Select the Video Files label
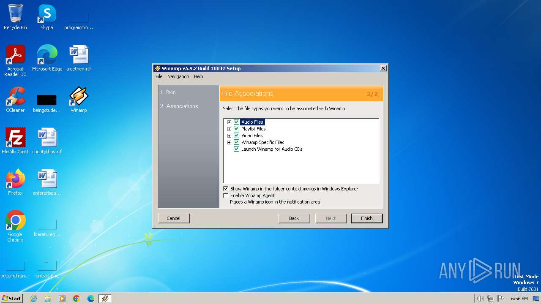Viewport: 541px width, 304px height. point(252,136)
